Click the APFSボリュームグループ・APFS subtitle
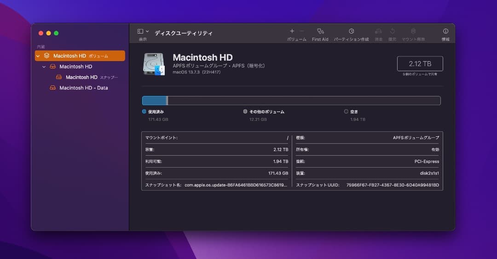Image resolution: width=497 pixels, height=259 pixels. (x=219, y=66)
